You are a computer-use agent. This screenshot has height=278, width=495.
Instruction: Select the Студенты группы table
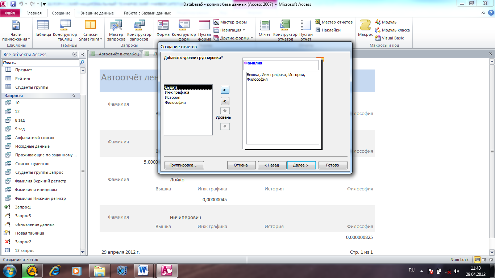pos(40,87)
